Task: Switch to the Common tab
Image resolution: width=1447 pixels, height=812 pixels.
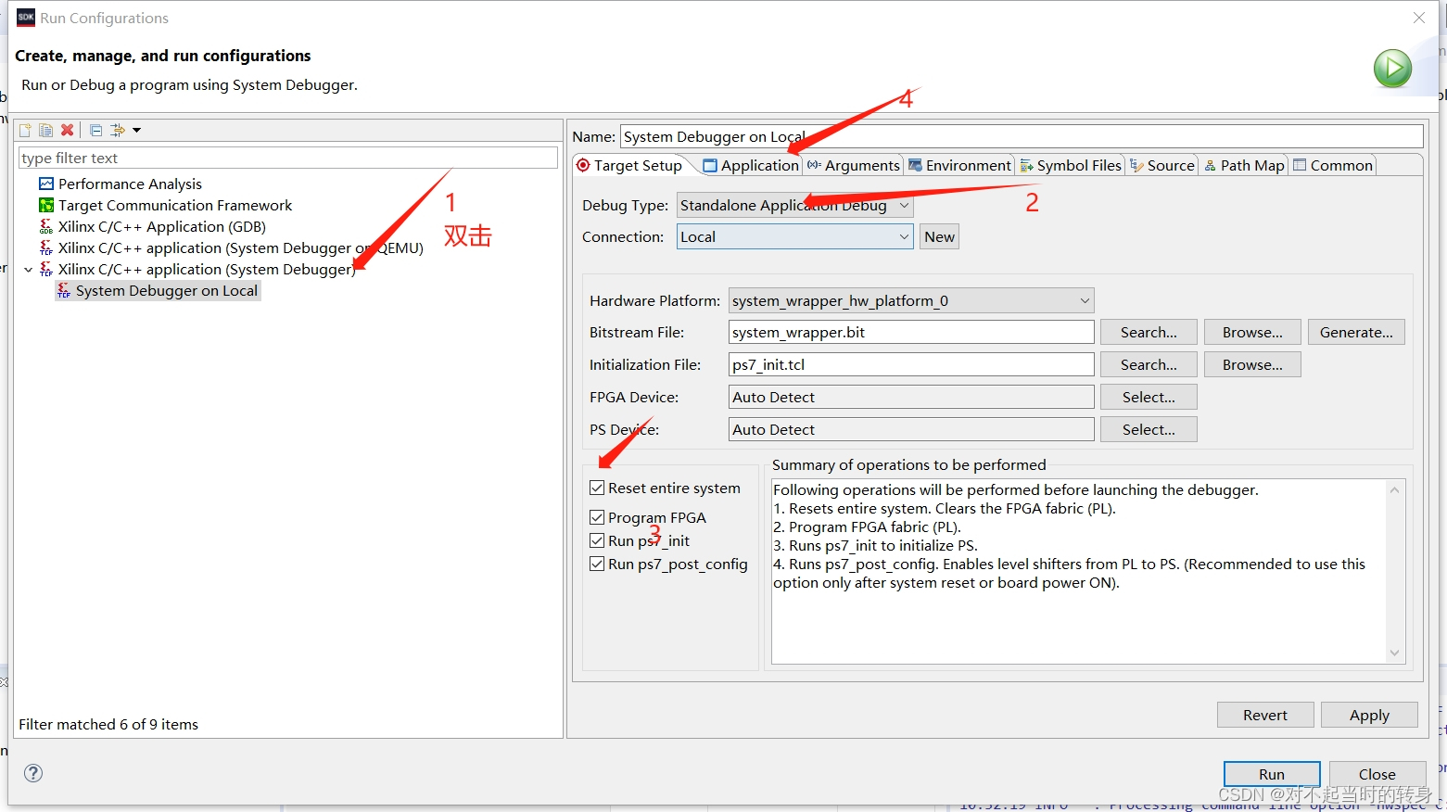Action: point(1333,165)
